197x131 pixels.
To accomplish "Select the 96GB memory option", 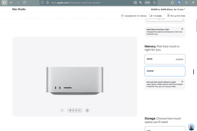I will 165,59.
